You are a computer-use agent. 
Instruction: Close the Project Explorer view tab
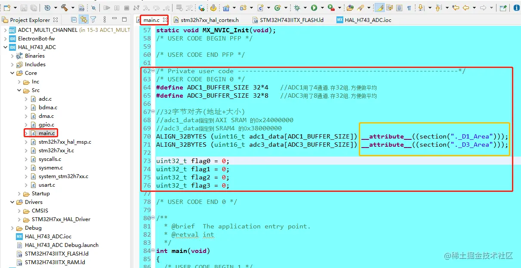pyautogui.click(x=55, y=20)
